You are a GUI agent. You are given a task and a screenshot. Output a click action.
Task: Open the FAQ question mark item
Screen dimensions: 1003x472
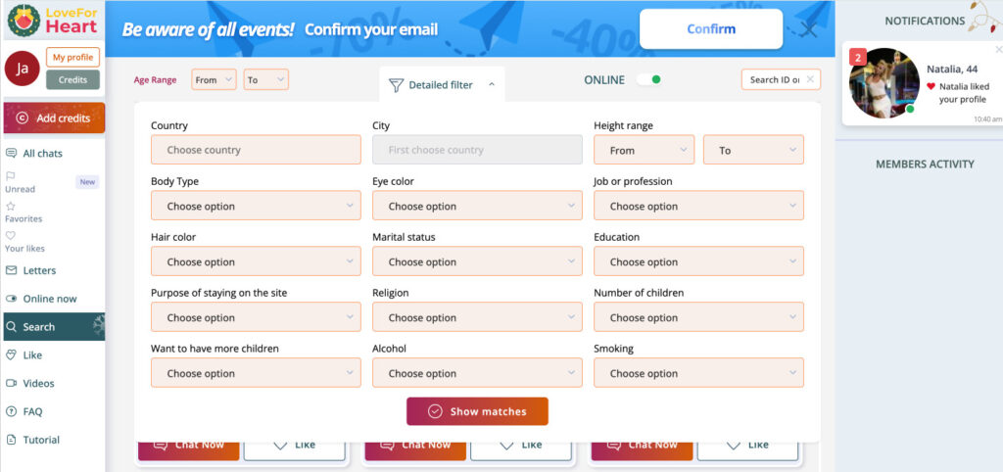coord(24,411)
